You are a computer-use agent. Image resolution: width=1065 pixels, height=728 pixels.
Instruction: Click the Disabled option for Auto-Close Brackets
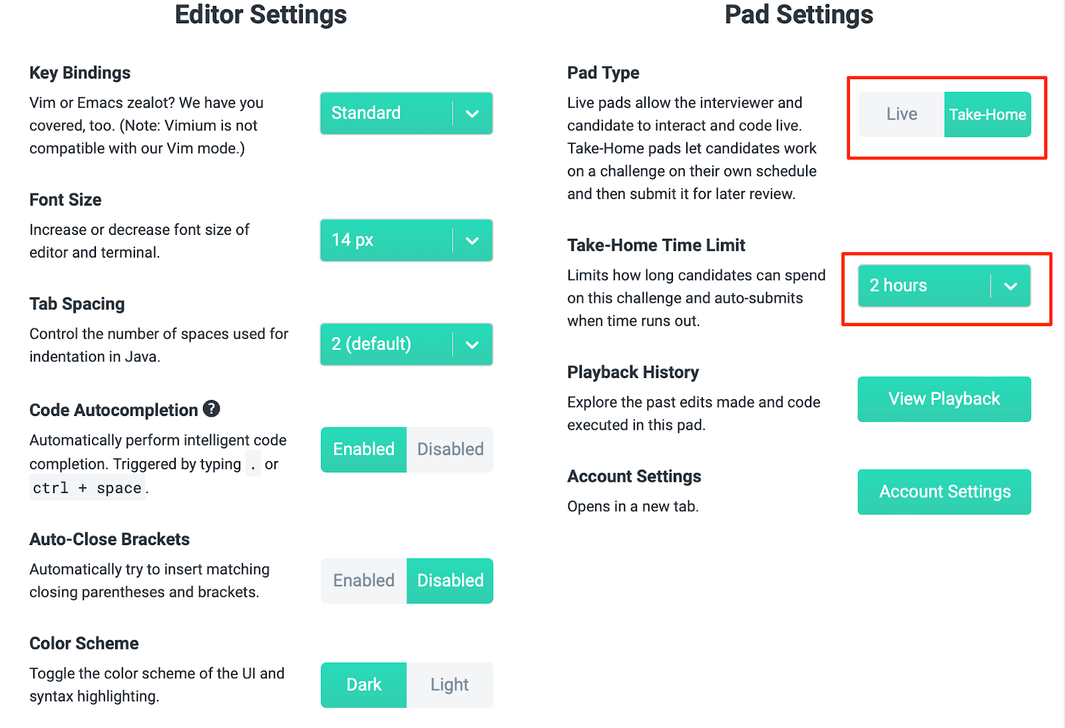coord(450,581)
